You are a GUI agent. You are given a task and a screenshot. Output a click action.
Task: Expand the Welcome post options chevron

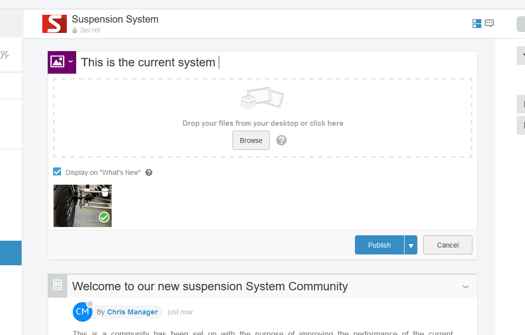pos(466,287)
